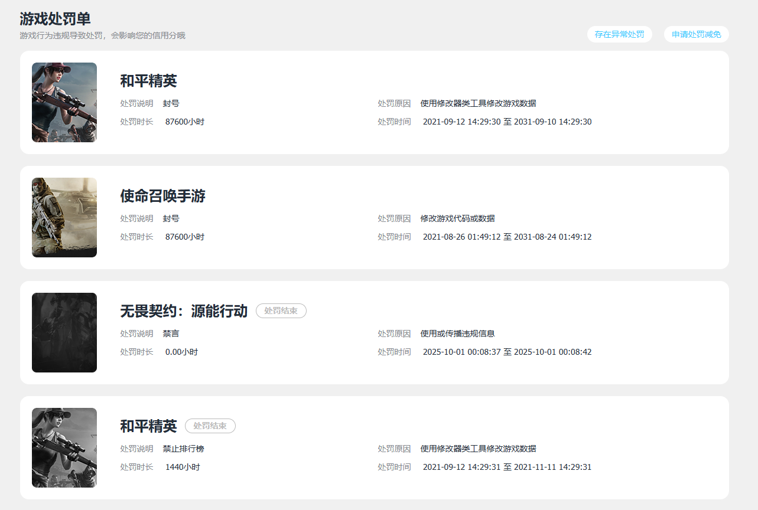Open the color 和平精英 cover in the 封号 card

(x=64, y=103)
